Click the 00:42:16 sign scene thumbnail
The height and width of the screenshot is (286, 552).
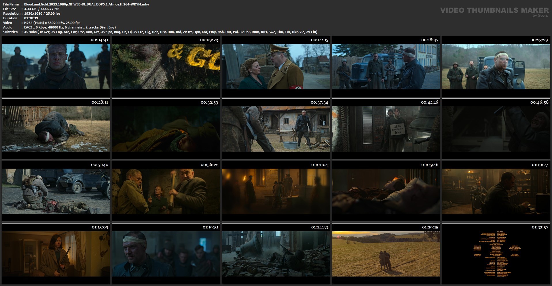pyautogui.click(x=386, y=129)
